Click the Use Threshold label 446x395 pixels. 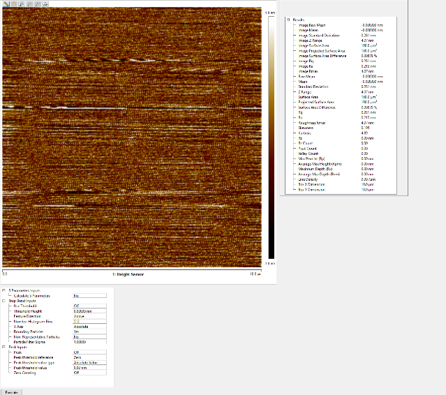point(25,306)
